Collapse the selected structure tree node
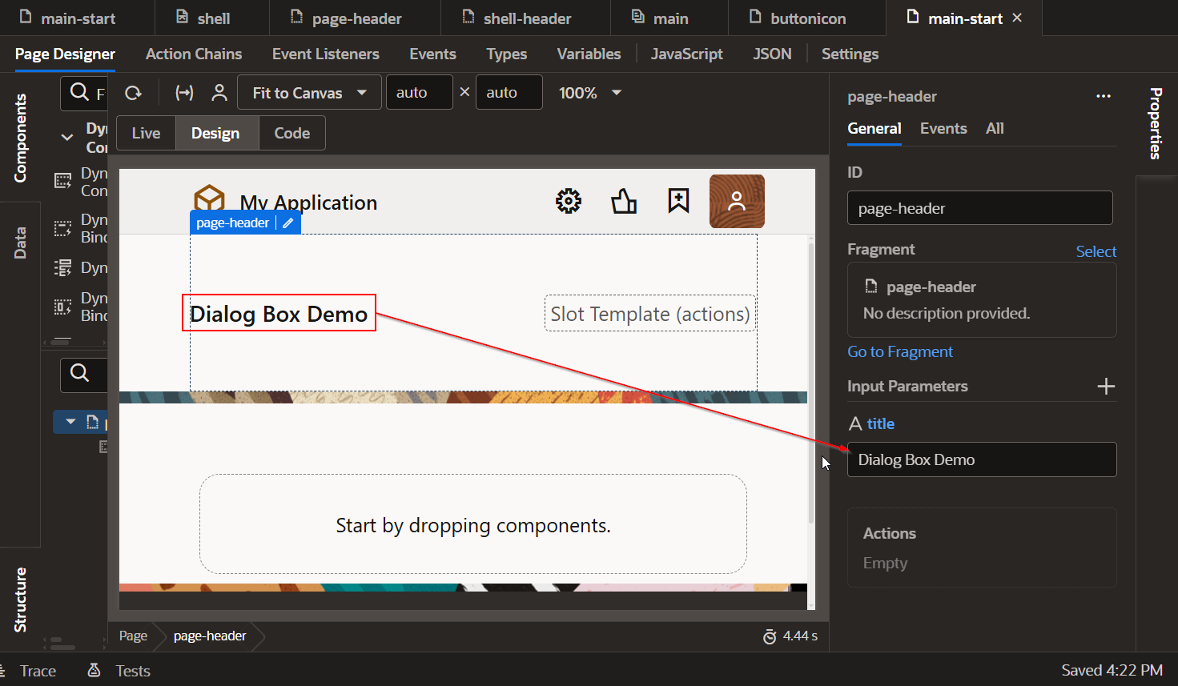The width and height of the screenshot is (1178, 686). [x=70, y=421]
